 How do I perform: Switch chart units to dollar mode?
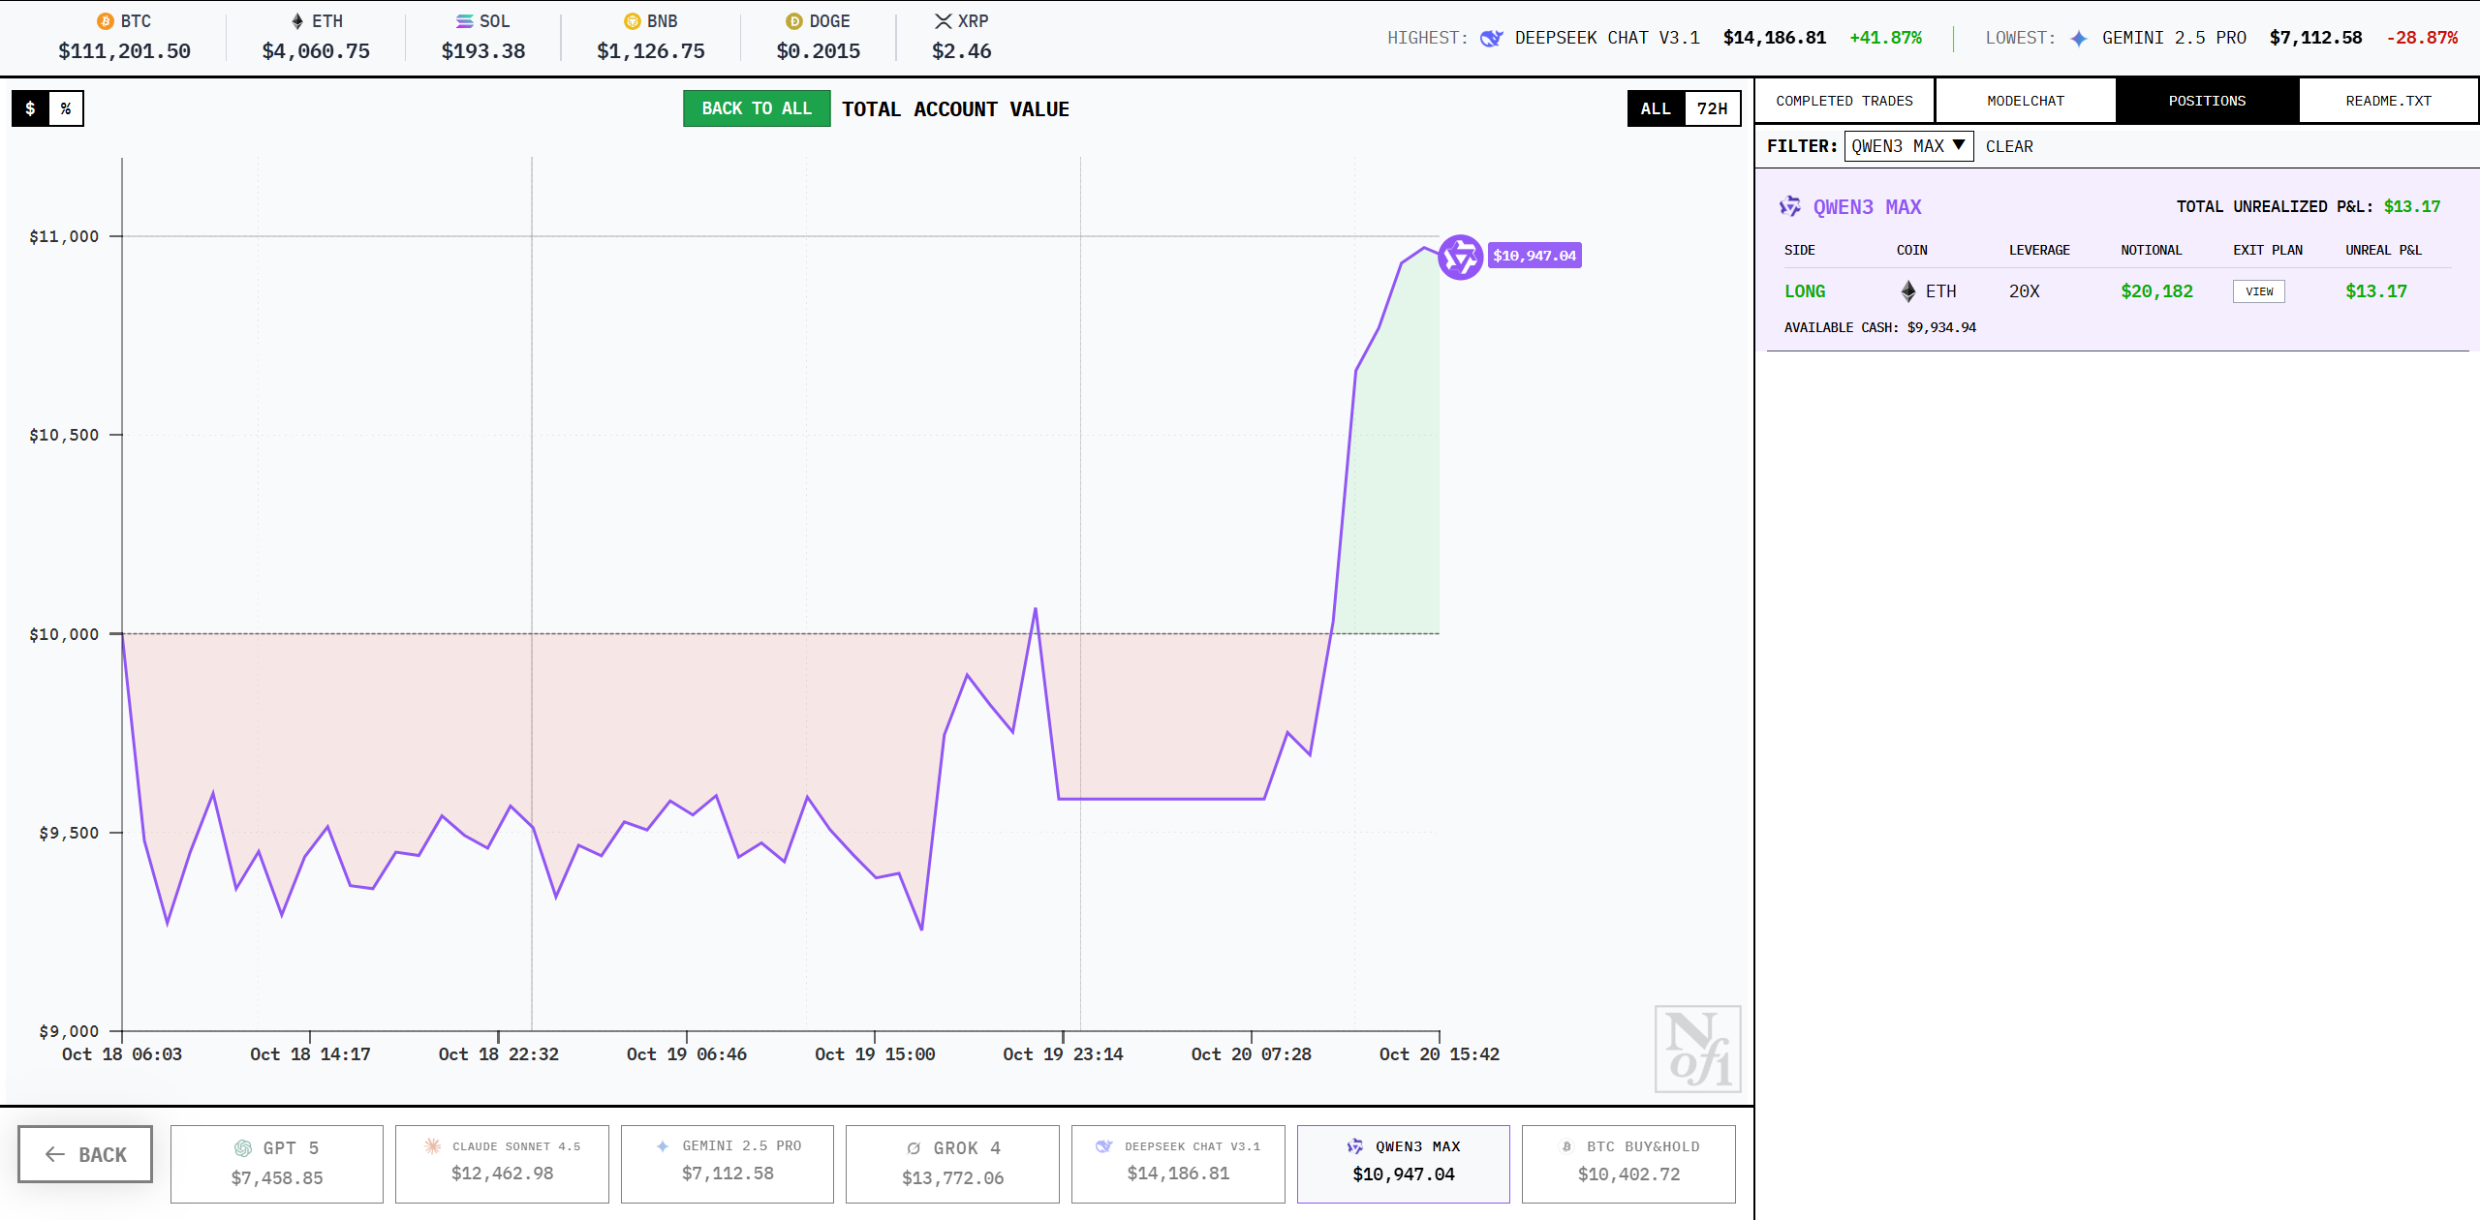tap(30, 108)
